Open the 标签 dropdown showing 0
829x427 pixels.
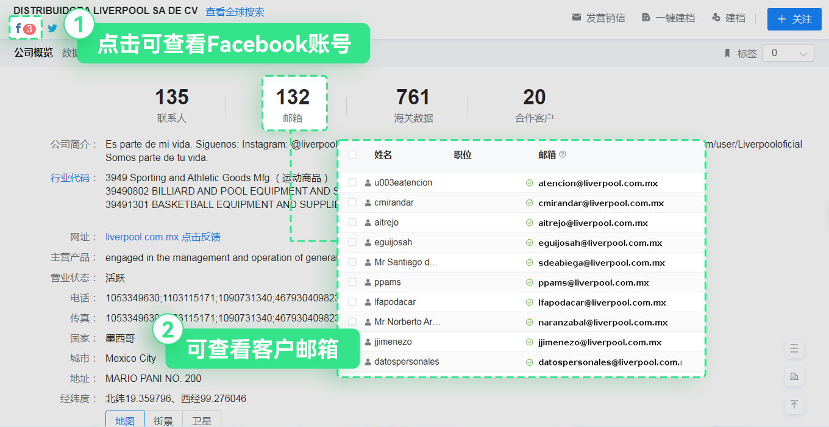[x=788, y=53]
